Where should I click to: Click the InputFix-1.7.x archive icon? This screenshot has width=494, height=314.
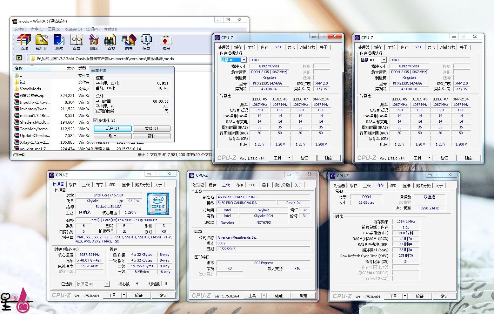[x=17, y=102]
